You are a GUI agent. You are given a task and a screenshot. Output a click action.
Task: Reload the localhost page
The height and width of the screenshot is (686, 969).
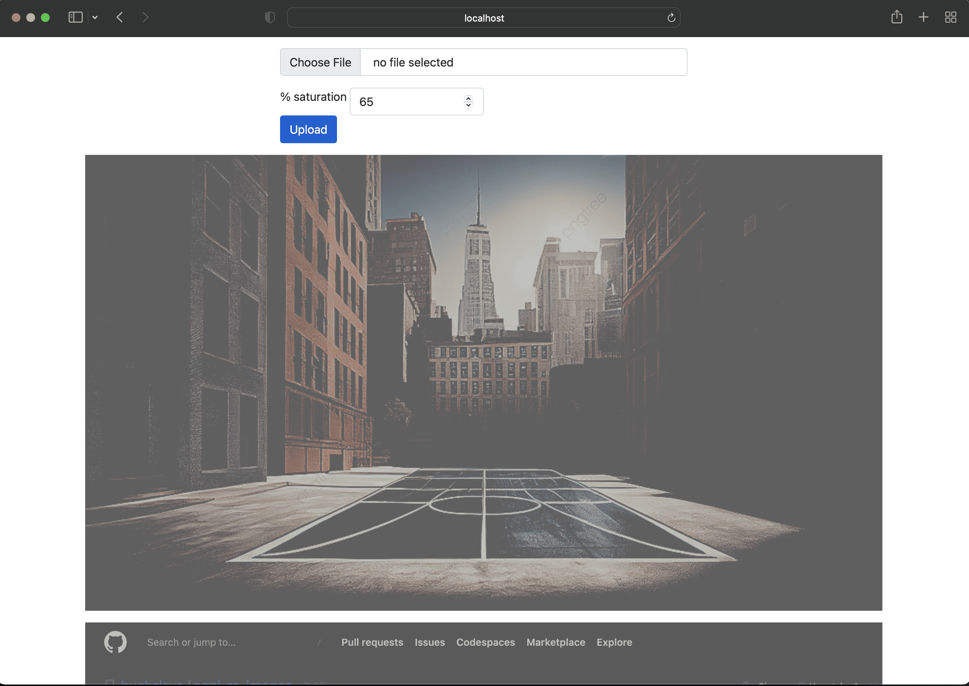[671, 18]
